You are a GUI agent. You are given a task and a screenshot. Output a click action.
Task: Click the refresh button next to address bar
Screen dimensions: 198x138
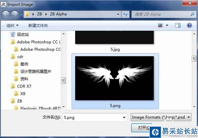pos(125,14)
